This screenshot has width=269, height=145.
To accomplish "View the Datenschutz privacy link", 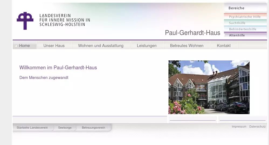I will pyautogui.click(x=257, y=126).
